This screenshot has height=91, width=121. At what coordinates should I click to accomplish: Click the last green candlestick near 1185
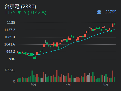click(114, 24)
